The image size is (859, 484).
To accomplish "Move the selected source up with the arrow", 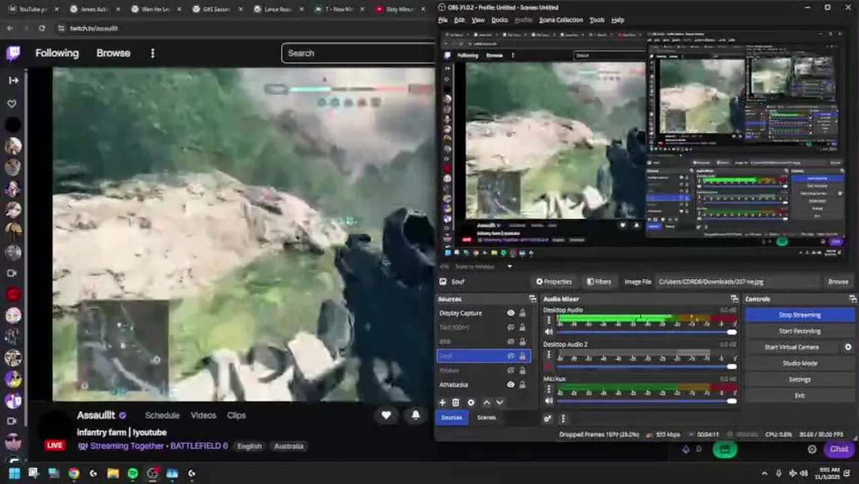I will (487, 403).
